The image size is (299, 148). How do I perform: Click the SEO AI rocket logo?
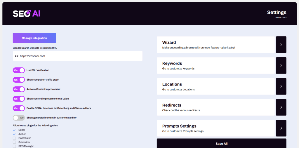[x=27, y=13]
